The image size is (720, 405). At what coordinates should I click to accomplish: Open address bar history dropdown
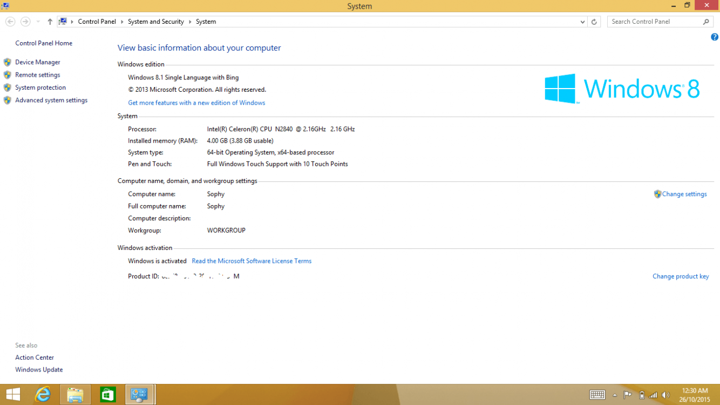[x=582, y=22]
